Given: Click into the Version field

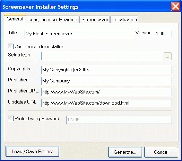Looking at the screenshot, I should pyautogui.click(x=163, y=34).
